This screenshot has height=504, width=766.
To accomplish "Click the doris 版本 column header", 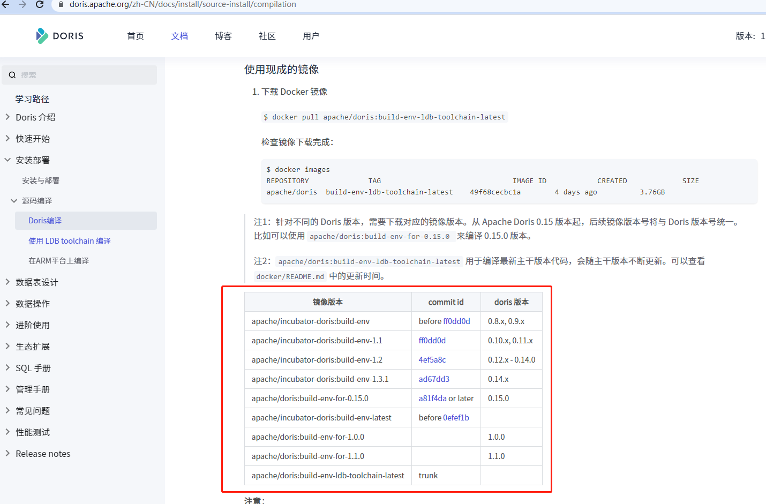I will tap(512, 302).
